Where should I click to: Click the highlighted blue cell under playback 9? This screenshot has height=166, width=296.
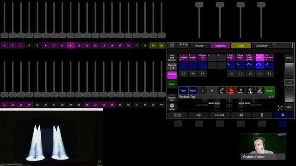tap(260, 65)
